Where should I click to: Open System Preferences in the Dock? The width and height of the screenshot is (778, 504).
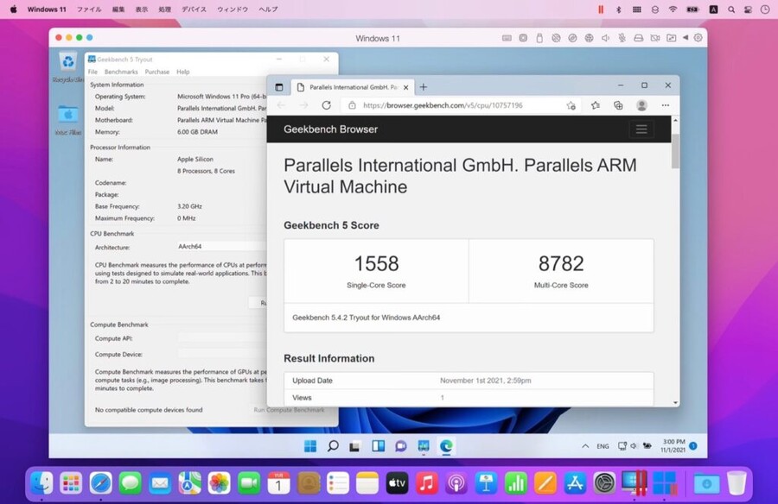click(604, 482)
